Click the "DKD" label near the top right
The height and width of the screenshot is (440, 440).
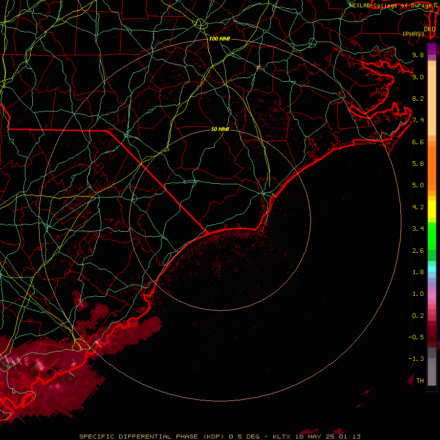click(x=430, y=29)
